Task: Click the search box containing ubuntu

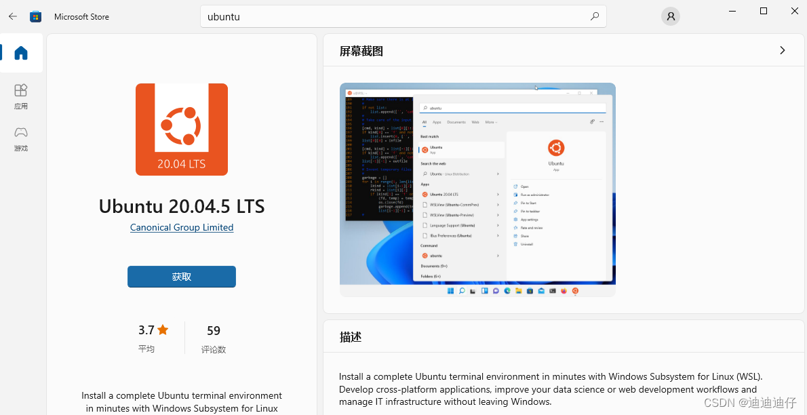Action: 403,16
